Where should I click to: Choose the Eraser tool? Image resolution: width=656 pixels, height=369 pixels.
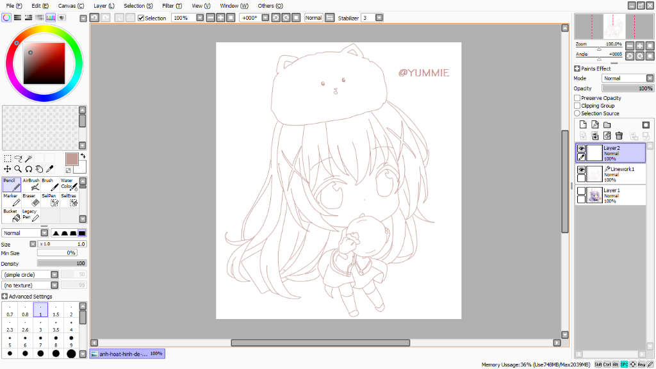pos(31,200)
